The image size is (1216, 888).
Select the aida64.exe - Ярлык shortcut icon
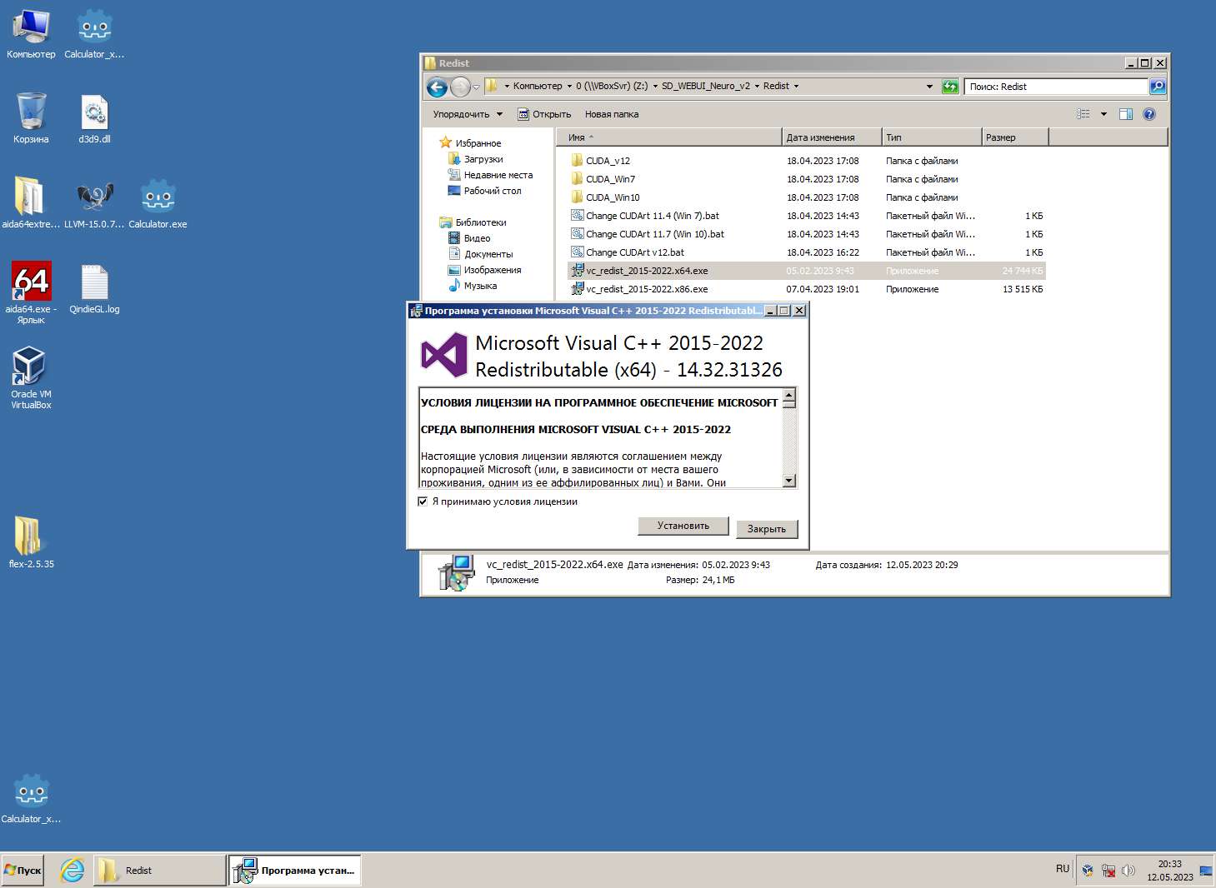point(31,292)
